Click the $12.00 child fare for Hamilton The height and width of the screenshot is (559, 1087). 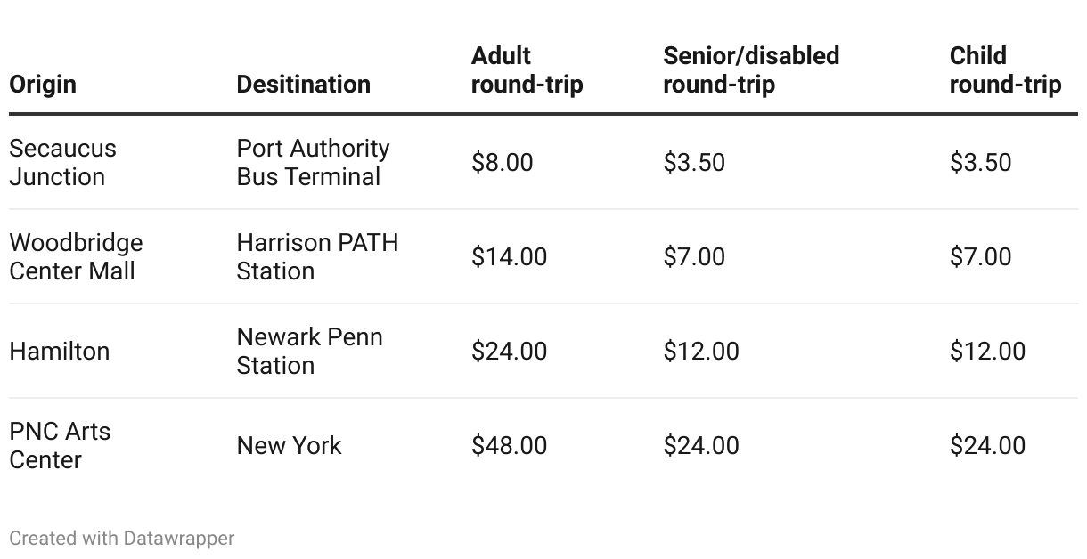[987, 352]
